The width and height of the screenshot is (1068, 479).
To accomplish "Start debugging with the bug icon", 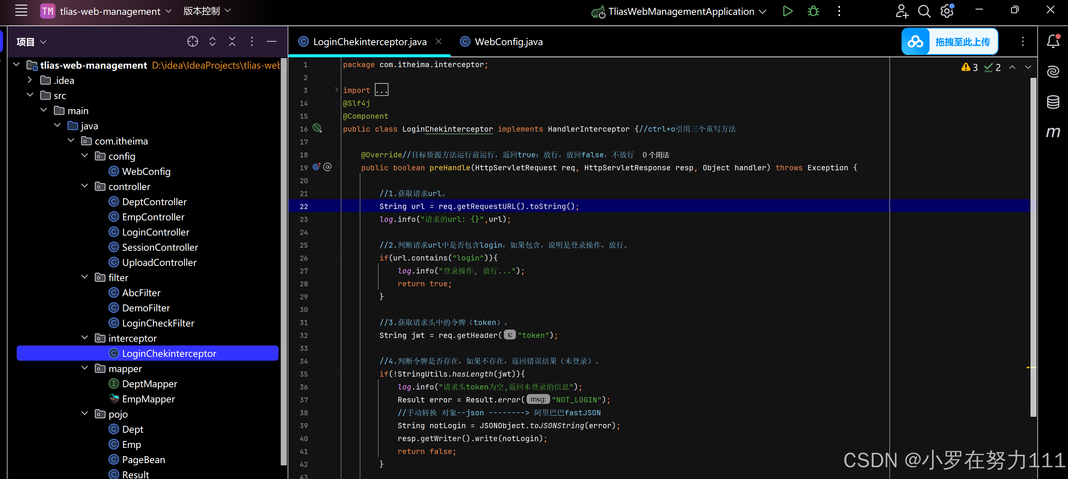I will point(813,11).
